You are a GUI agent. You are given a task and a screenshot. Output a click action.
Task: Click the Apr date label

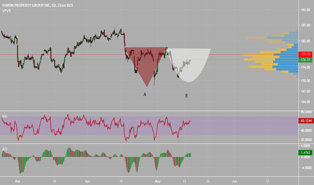88,181
